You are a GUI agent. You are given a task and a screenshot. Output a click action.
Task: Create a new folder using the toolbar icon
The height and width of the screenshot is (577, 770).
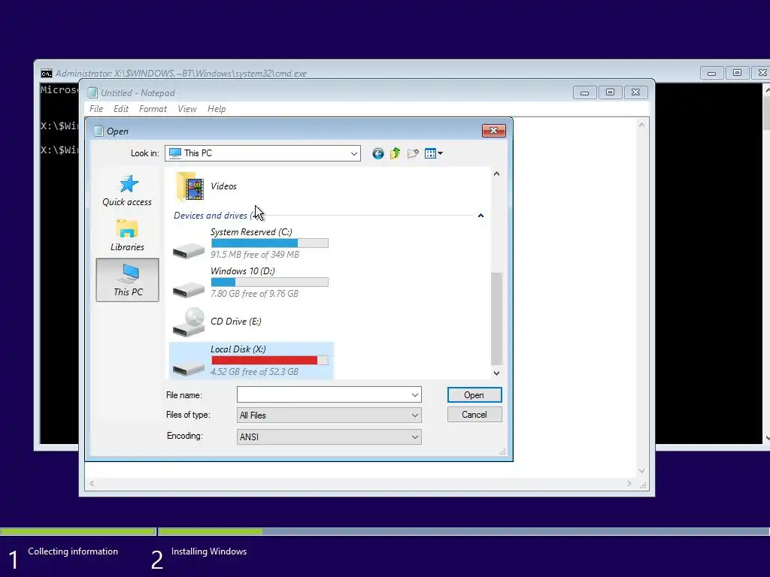(413, 153)
